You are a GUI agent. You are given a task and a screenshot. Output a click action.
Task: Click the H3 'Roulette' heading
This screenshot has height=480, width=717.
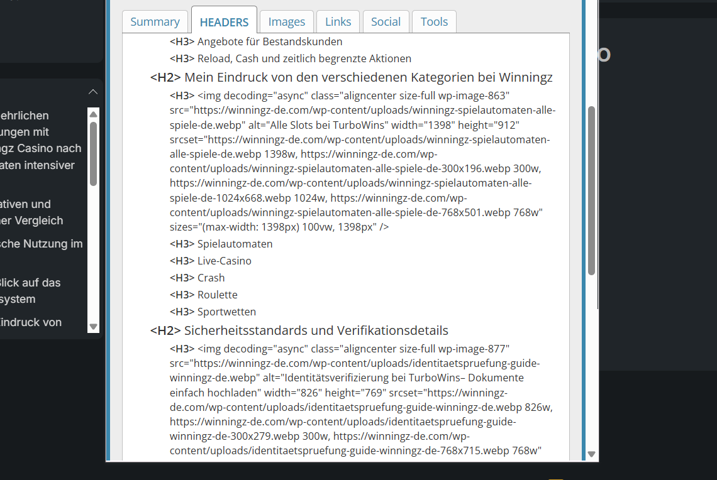point(204,295)
